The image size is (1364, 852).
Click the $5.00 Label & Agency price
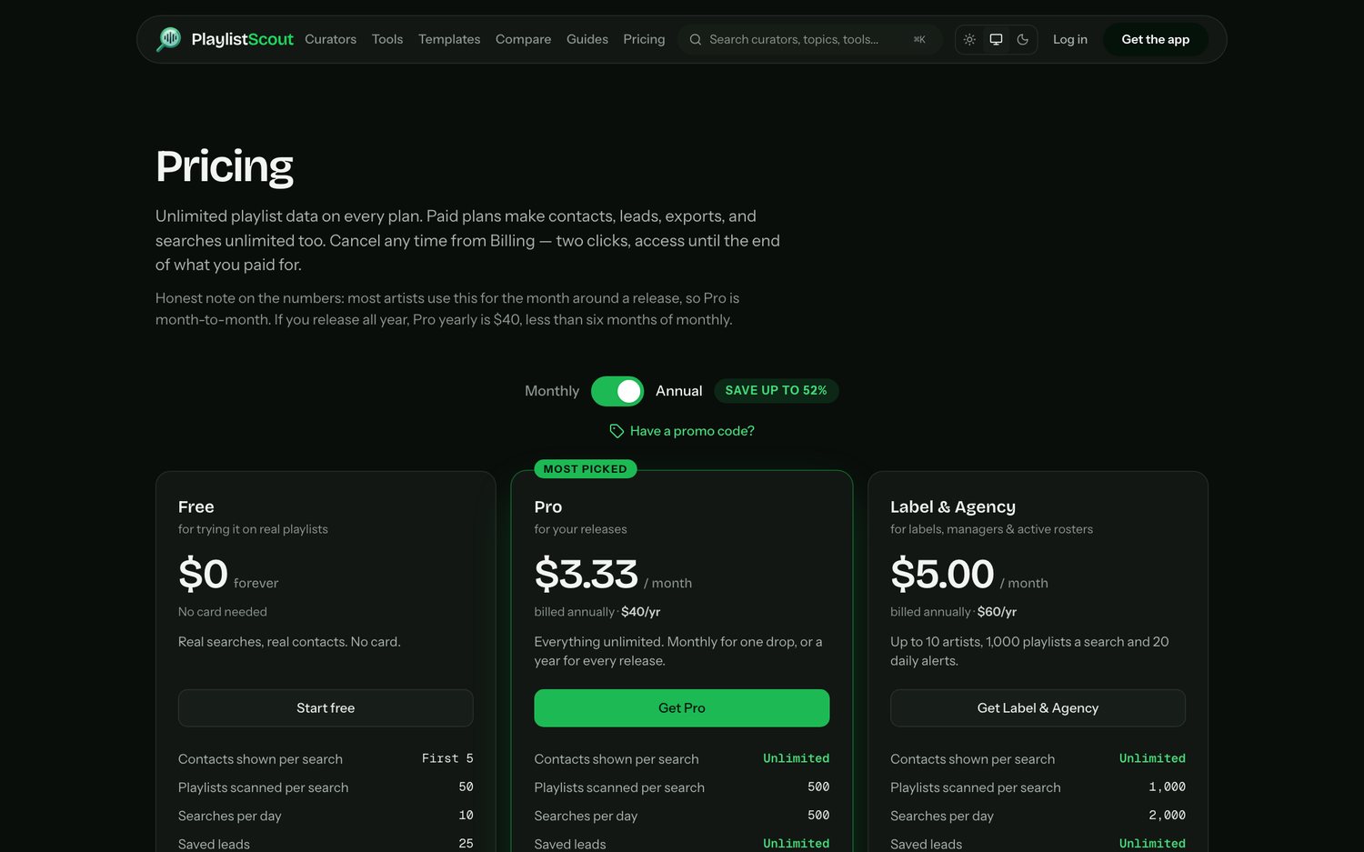[942, 574]
